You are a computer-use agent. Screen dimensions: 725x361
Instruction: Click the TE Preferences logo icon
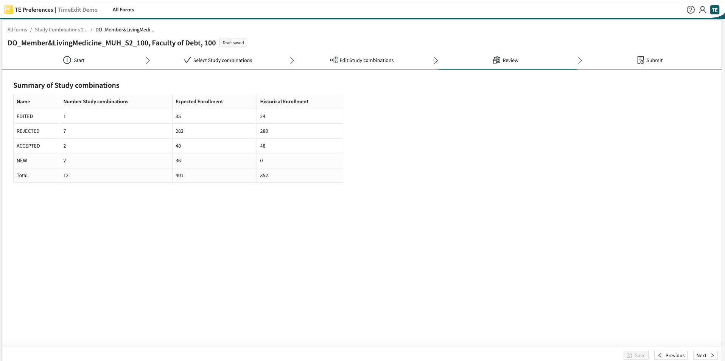point(9,9)
